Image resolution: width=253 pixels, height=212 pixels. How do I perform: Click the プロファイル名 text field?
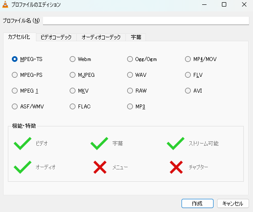click(x=146, y=21)
